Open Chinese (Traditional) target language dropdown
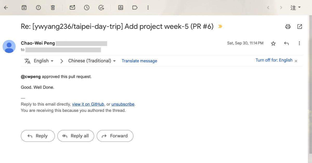Screen dimensions: 312x163 (92, 61)
